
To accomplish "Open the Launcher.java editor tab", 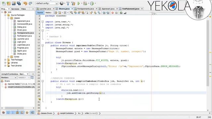I will tap(45, 9).
